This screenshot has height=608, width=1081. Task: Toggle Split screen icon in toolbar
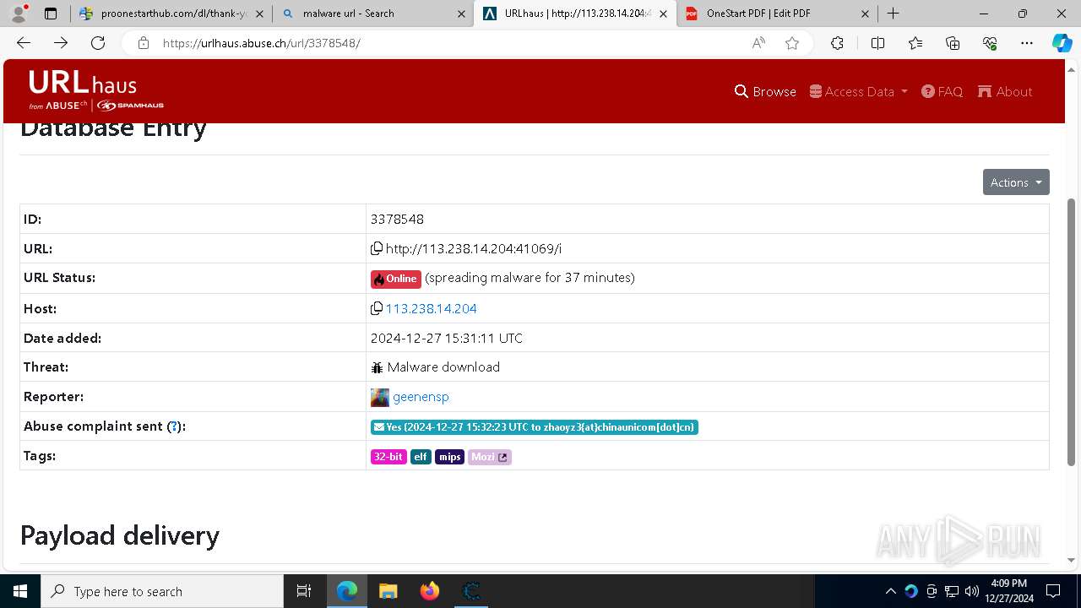(x=877, y=43)
